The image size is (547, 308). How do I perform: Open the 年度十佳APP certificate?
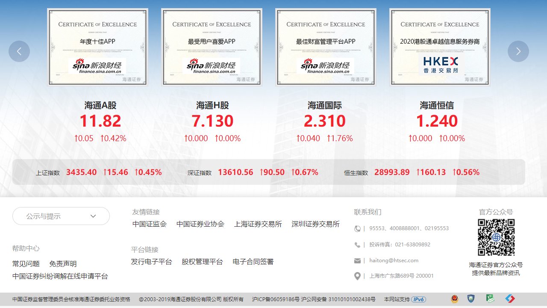tap(97, 47)
